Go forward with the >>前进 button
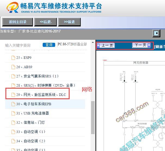This screenshot has width=165, height=151. coord(69,22)
